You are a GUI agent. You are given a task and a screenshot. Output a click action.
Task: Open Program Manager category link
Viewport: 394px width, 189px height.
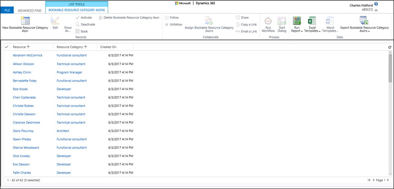tap(69, 72)
